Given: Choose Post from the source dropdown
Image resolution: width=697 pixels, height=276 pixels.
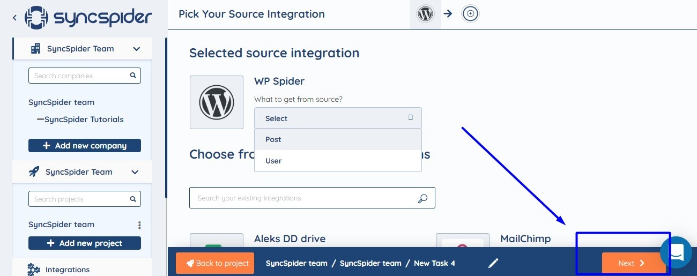Looking at the screenshot, I should [x=338, y=139].
